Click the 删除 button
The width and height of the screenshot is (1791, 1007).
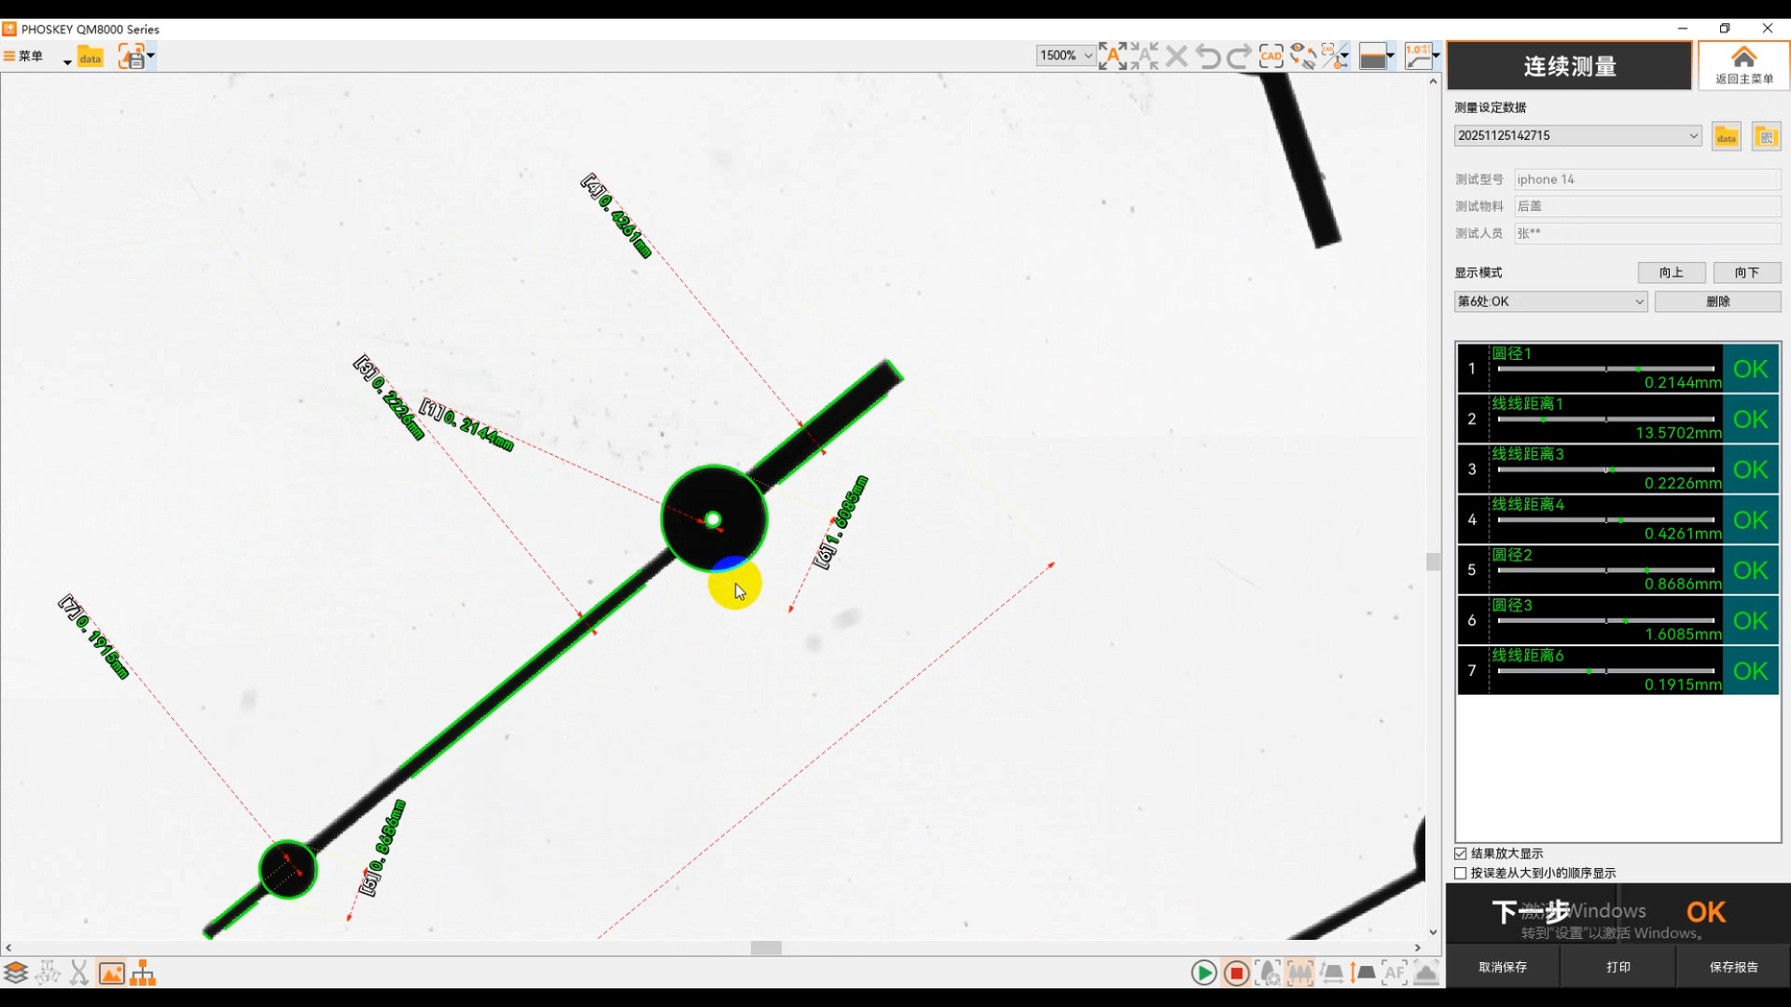[x=1717, y=301]
